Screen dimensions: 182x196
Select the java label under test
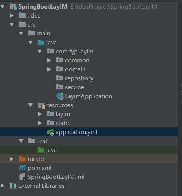pos(52,150)
